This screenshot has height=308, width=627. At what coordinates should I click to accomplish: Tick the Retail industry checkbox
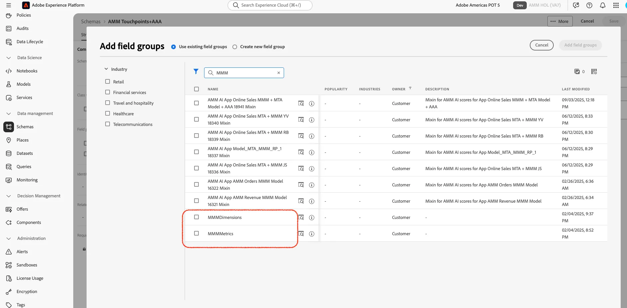(108, 81)
